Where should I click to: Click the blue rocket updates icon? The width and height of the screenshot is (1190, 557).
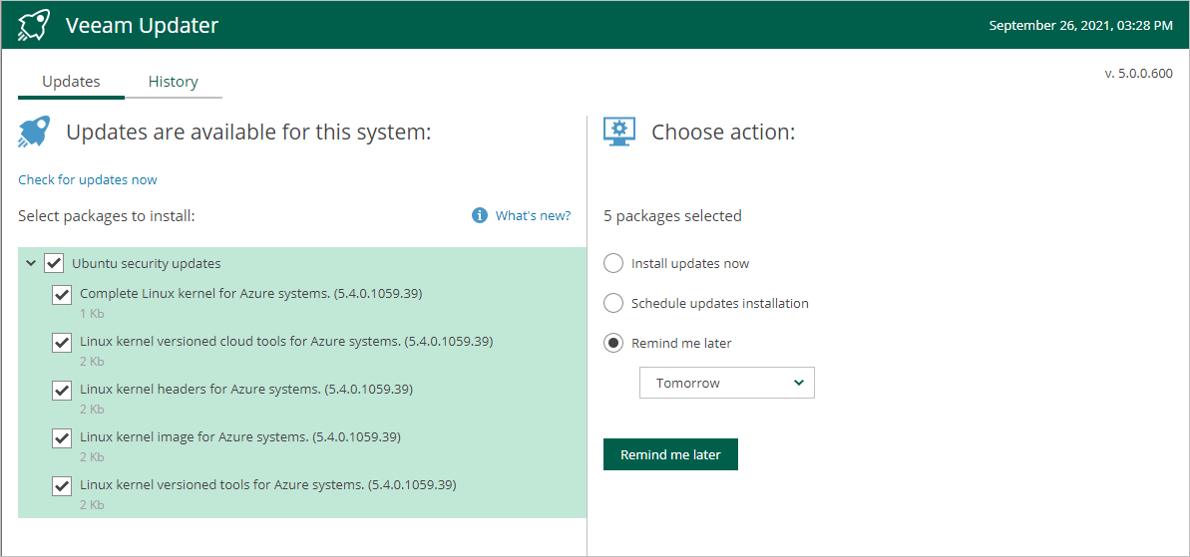click(x=34, y=132)
